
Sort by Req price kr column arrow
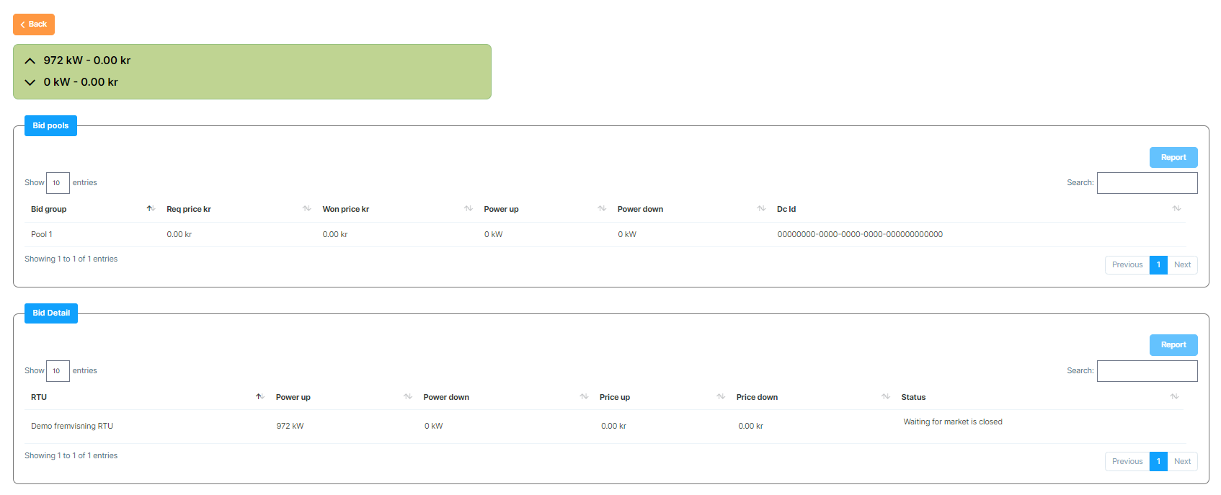point(306,209)
